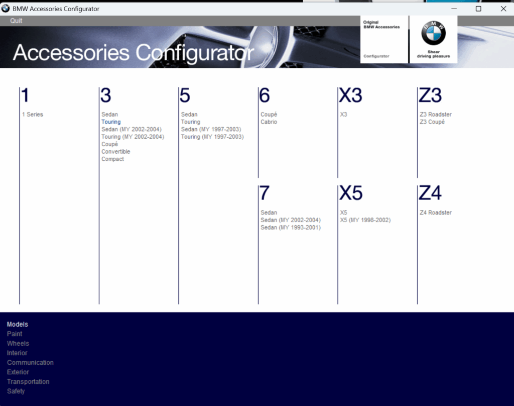514x406 pixels.
Task: Open X5 (MY 1998-2002)
Action: [x=365, y=220]
